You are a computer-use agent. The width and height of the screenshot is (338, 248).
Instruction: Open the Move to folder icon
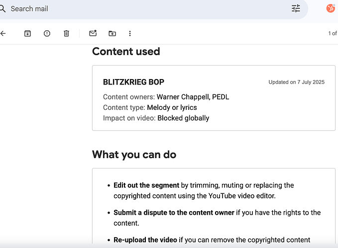click(112, 33)
